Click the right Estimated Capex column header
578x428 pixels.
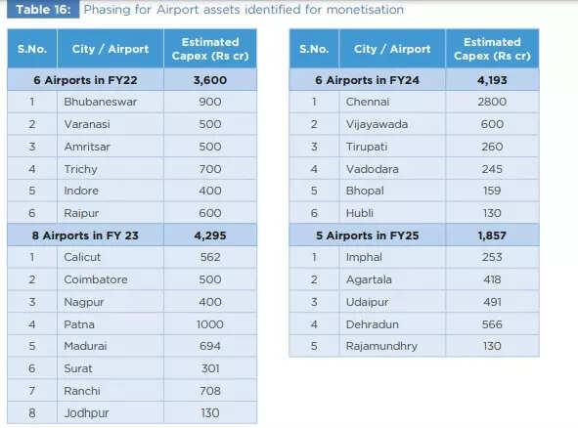(492, 49)
